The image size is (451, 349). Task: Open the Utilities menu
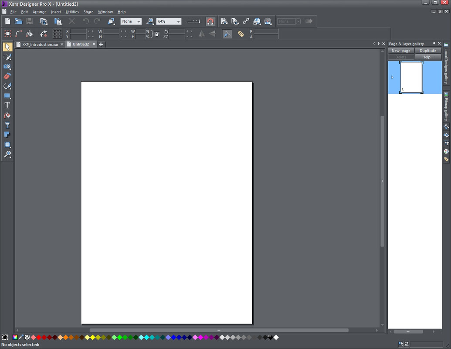[72, 12]
